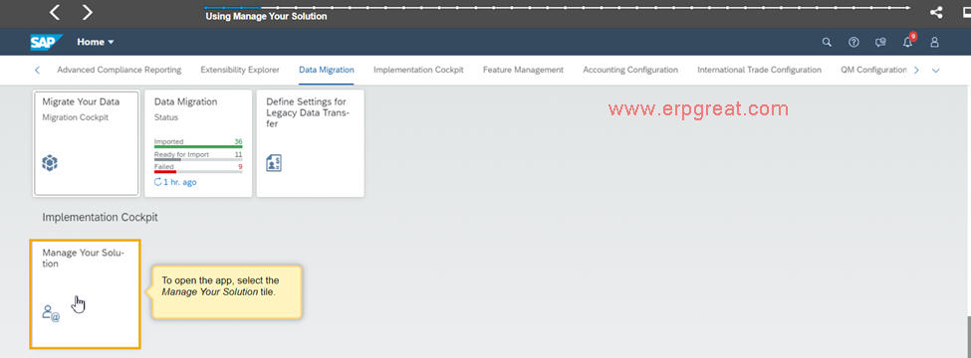Click the Imported green progress bar
Viewport: 971px width, 358px height.
tap(198, 147)
